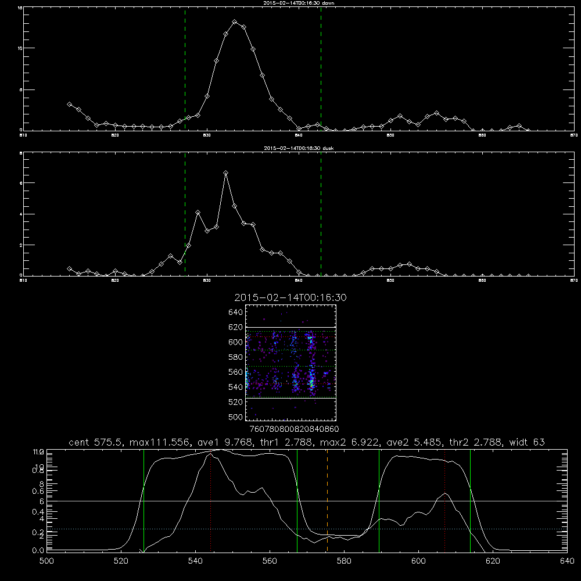Click green vertical line near 526 in bottom plot

click(144, 501)
